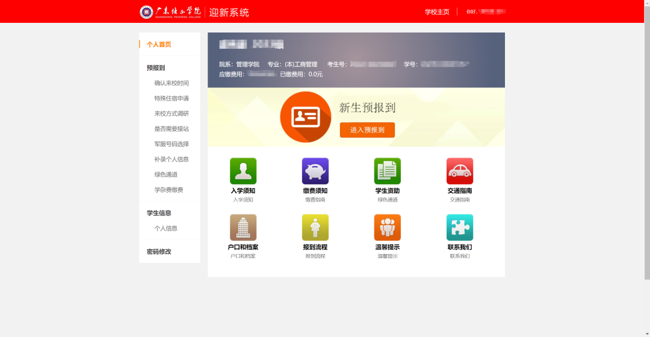Click the 户口和档案 bold label

pyautogui.click(x=243, y=247)
